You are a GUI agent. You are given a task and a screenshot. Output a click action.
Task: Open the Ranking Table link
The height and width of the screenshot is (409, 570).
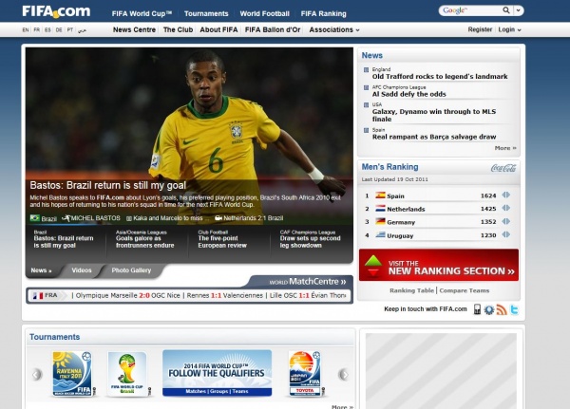pos(412,290)
